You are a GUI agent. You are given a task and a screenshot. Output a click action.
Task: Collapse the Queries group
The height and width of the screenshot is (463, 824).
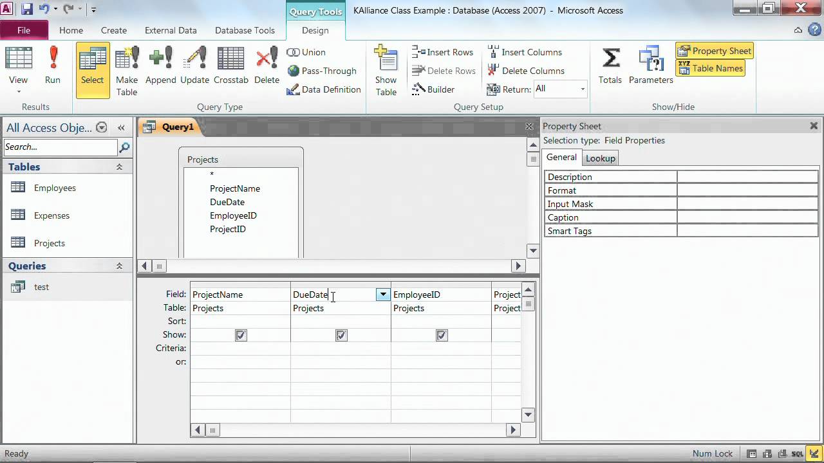(x=119, y=266)
